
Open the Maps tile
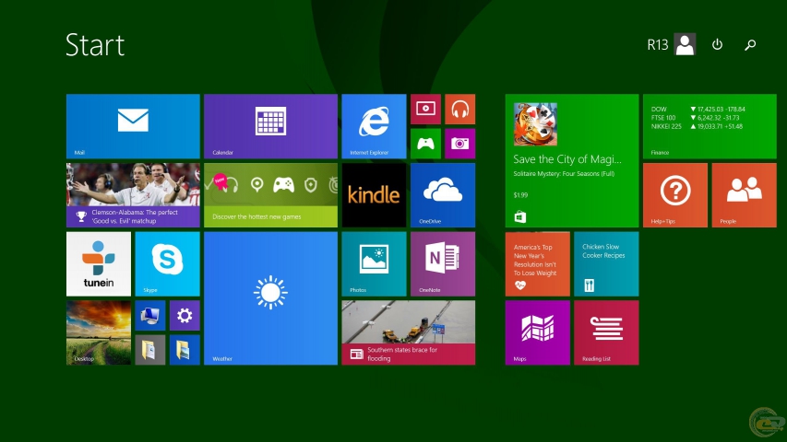[x=538, y=332]
